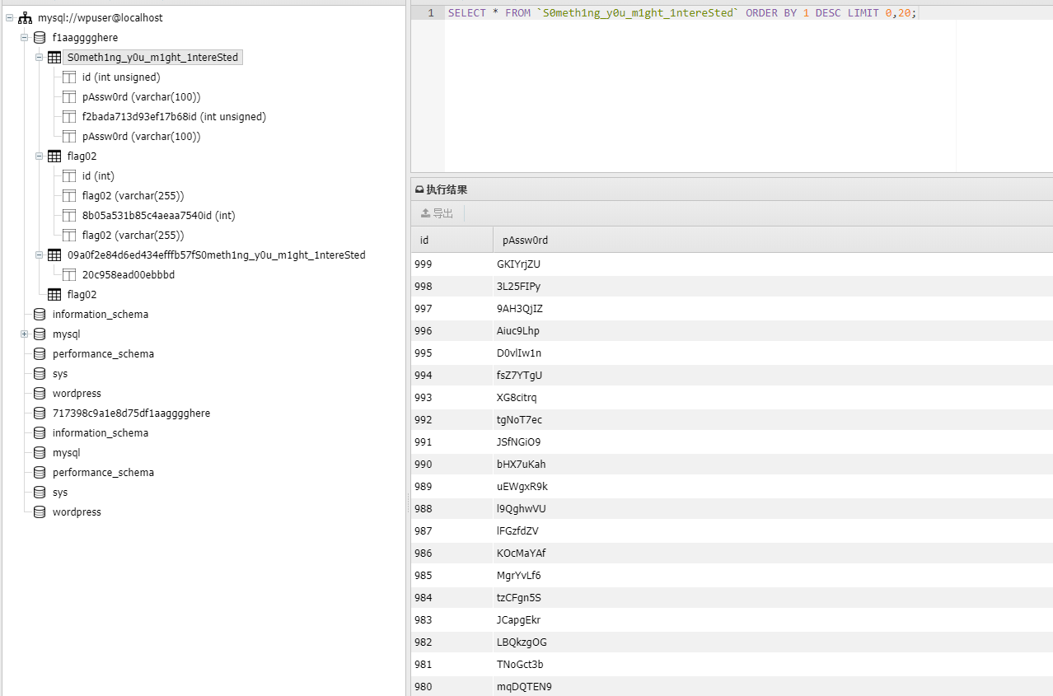This screenshot has width=1053, height=696.
Task: Collapse the flag02 table showing its columns
Action: (40, 156)
